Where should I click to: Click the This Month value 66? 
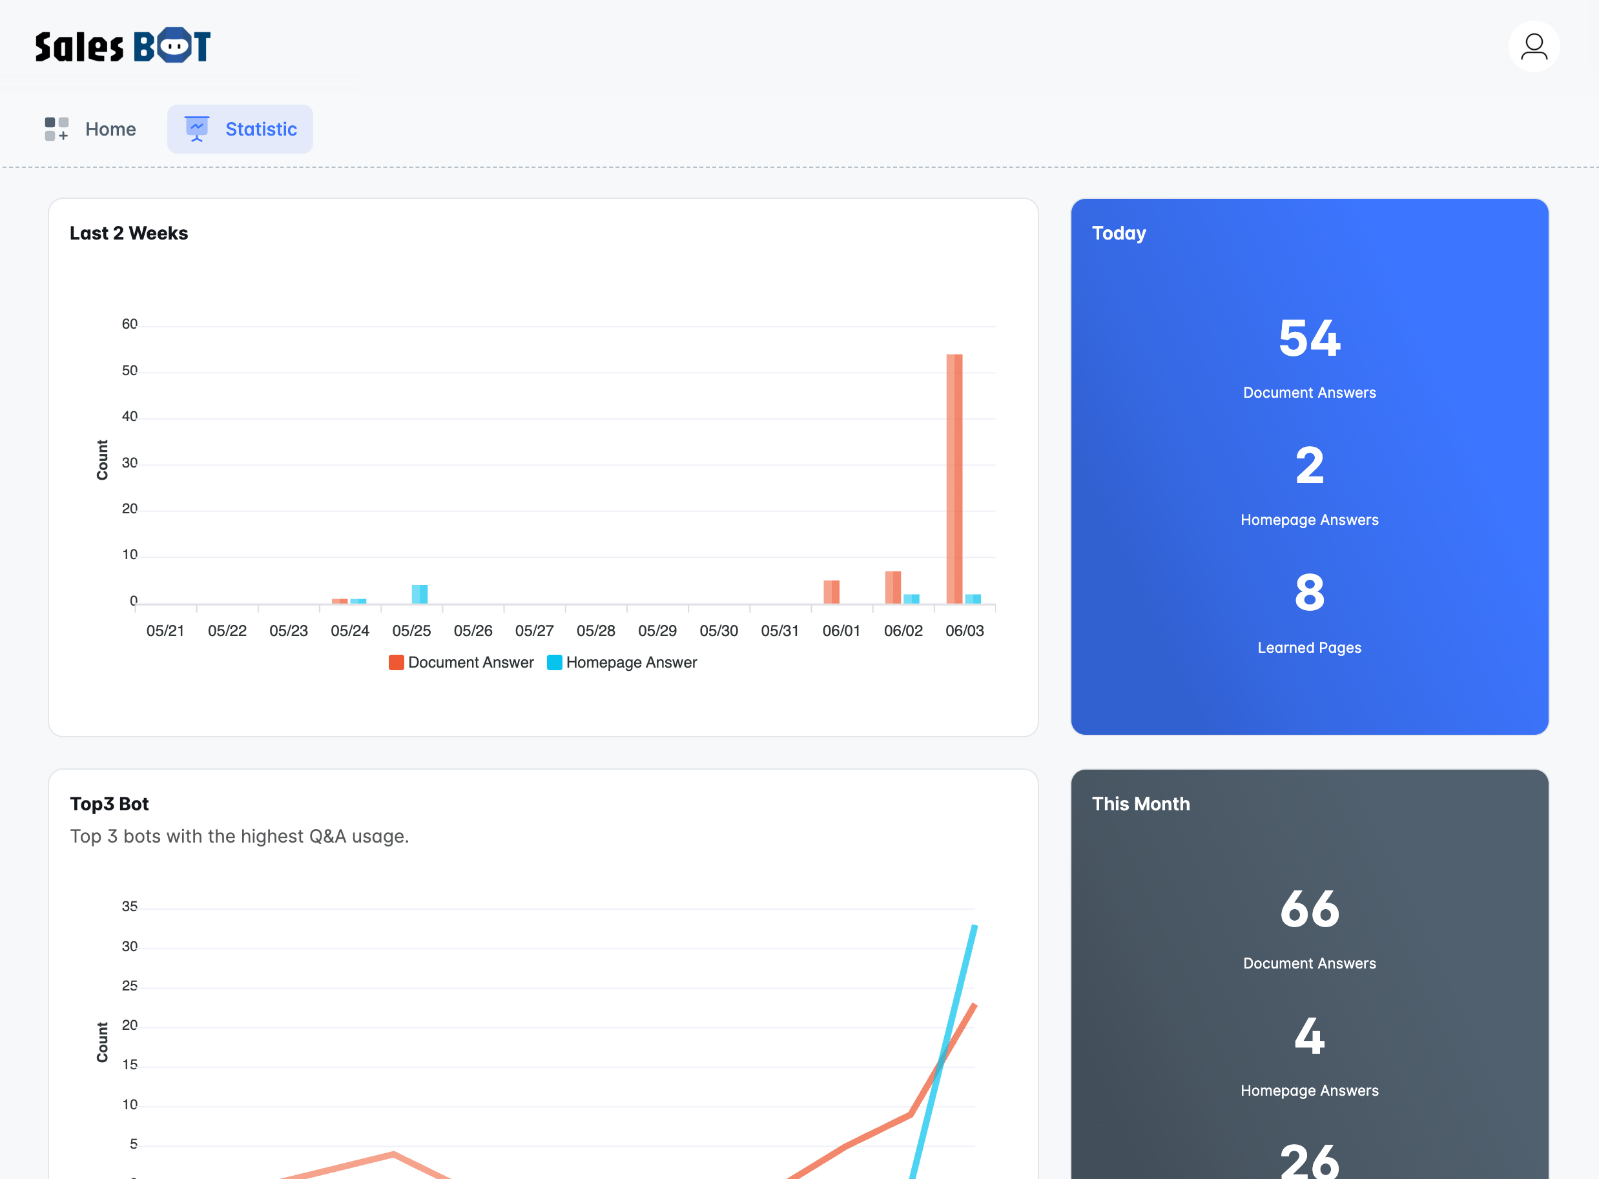[1309, 909]
